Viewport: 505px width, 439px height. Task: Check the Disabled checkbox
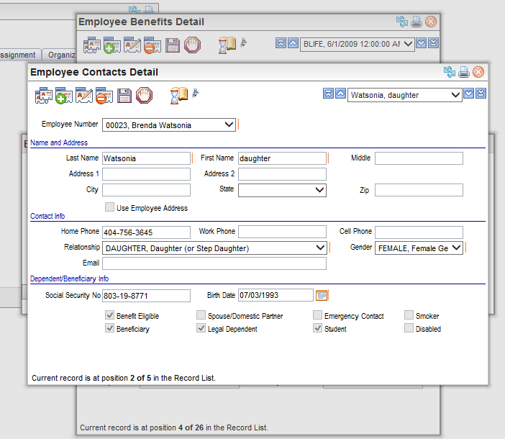(409, 328)
